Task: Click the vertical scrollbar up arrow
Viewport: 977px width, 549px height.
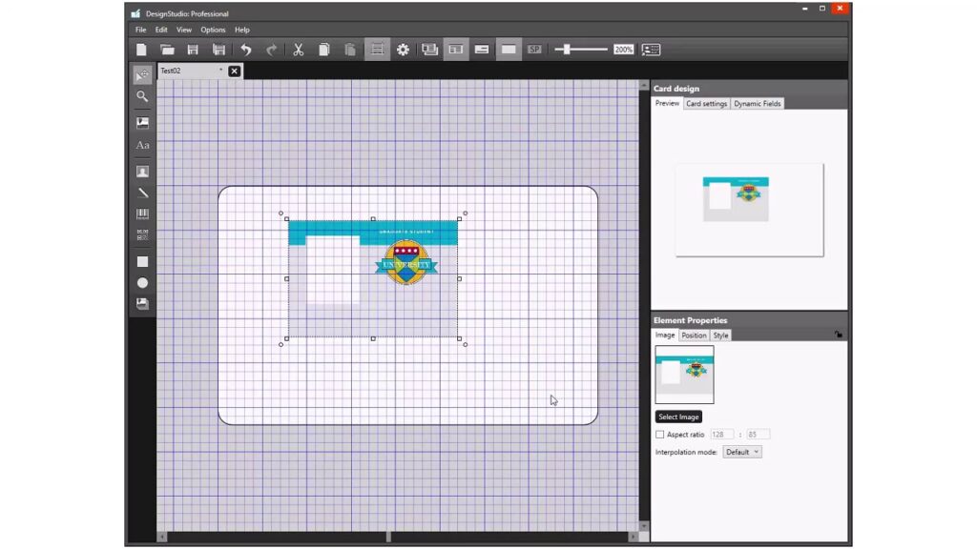Action: pyautogui.click(x=644, y=85)
